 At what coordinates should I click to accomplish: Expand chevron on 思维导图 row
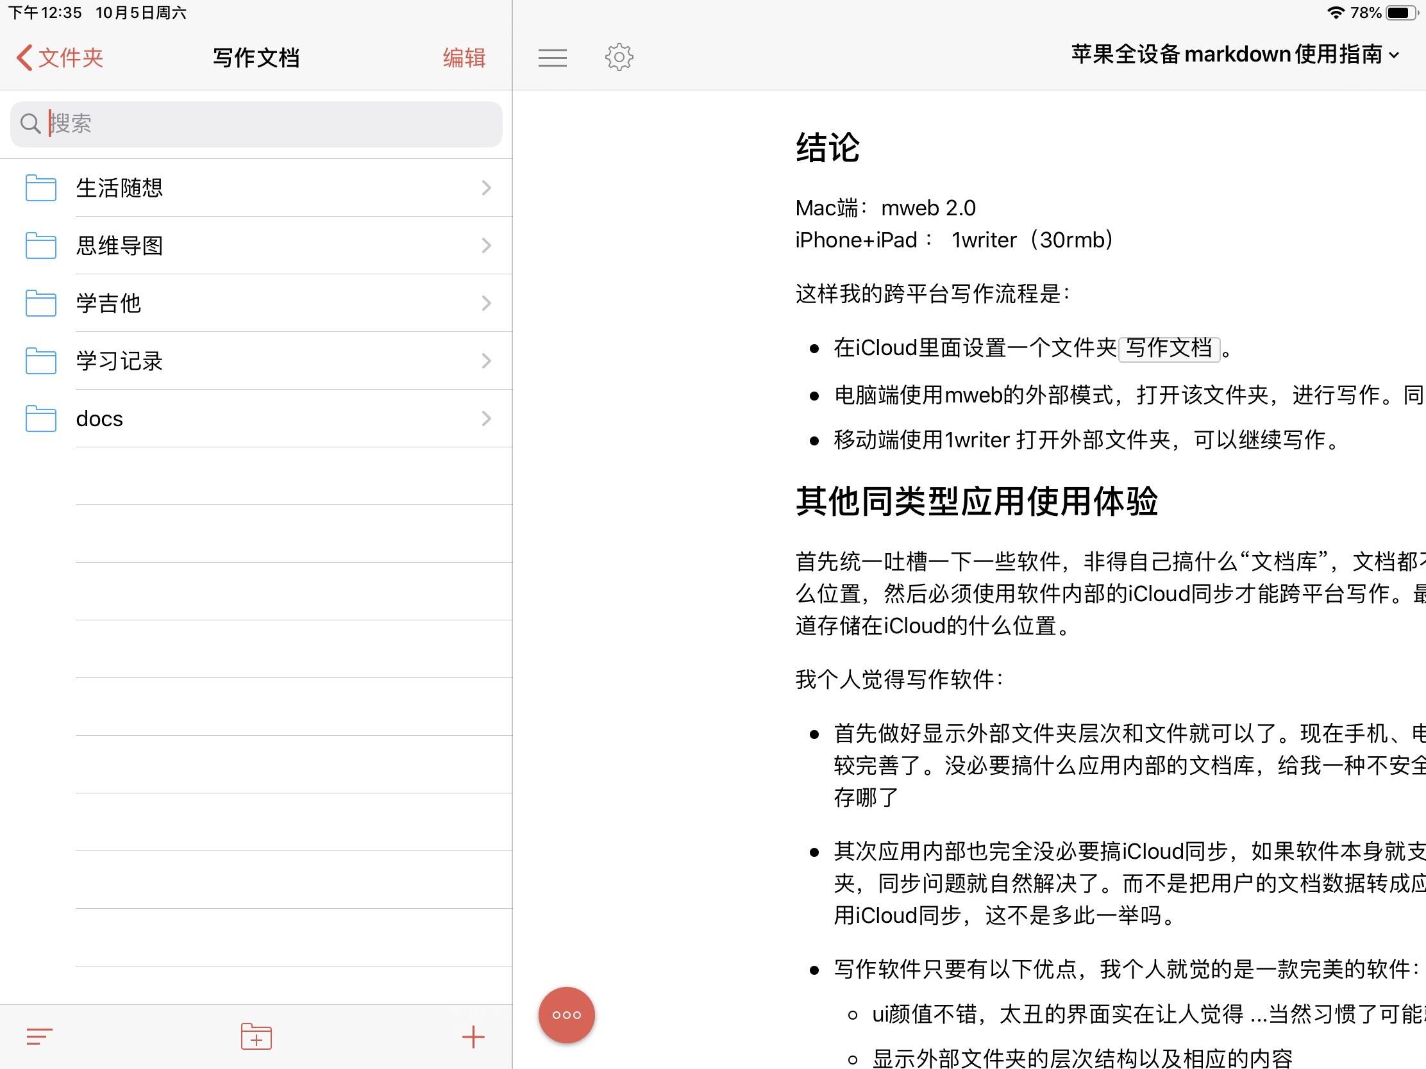pyautogui.click(x=487, y=245)
